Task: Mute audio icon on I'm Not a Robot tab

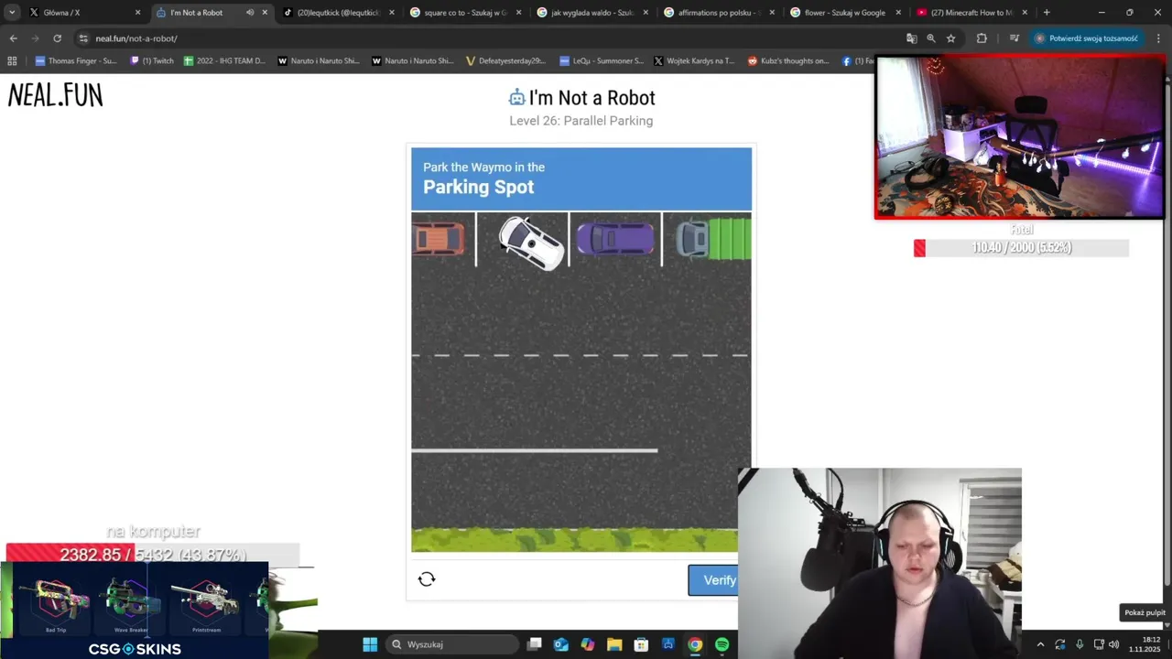Action: [250, 13]
